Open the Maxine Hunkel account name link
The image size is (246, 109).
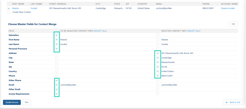228,8
